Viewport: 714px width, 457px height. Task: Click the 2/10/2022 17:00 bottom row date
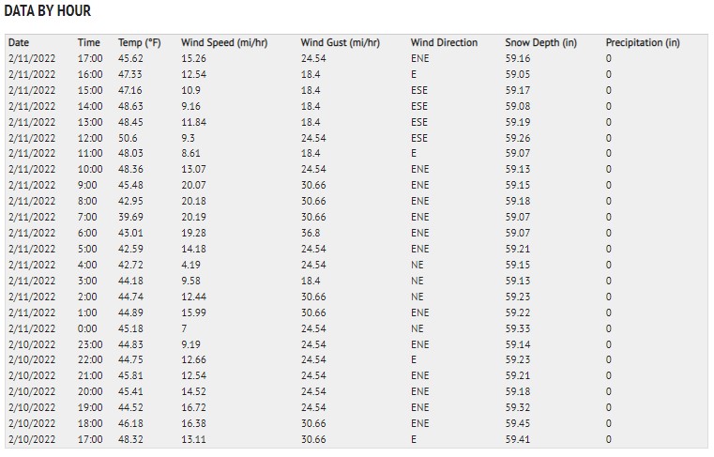(32, 439)
